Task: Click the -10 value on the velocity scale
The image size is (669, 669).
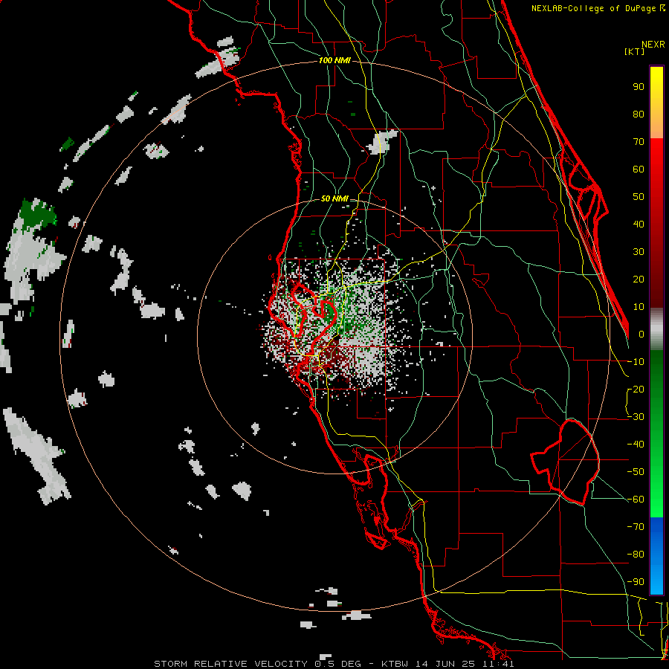Action: pyautogui.click(x=636, y=362)
